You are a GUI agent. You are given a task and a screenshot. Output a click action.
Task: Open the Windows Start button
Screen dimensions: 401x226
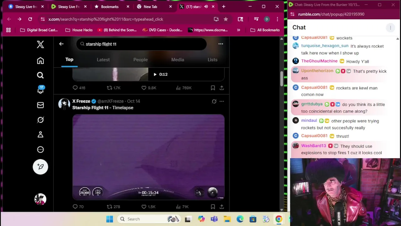point(109,219)
